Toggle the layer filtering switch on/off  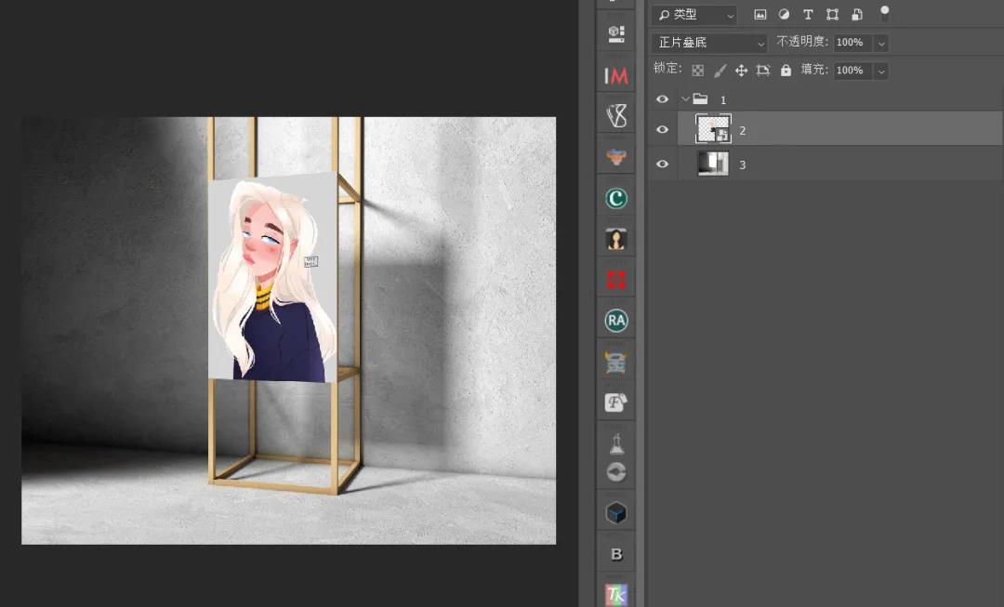(x=885, y=13)
